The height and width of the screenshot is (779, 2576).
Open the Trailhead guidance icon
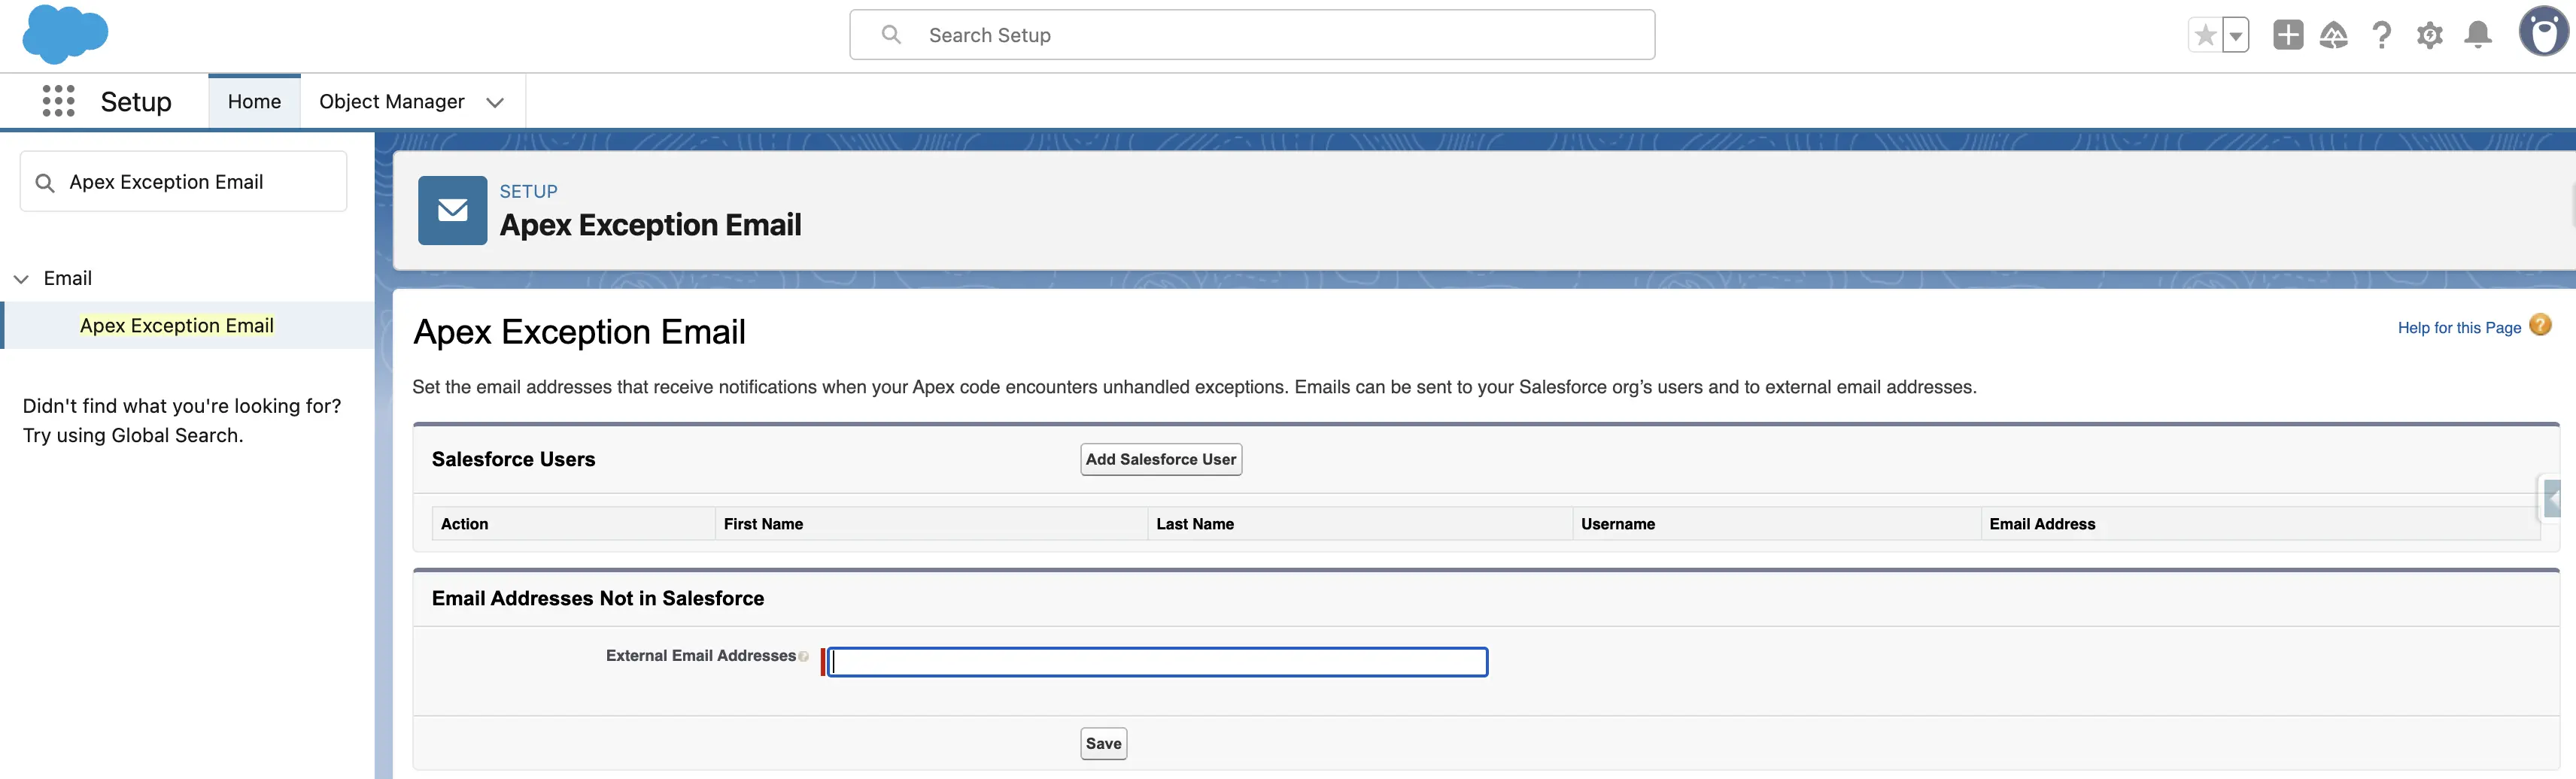[x=2333, y=36]
